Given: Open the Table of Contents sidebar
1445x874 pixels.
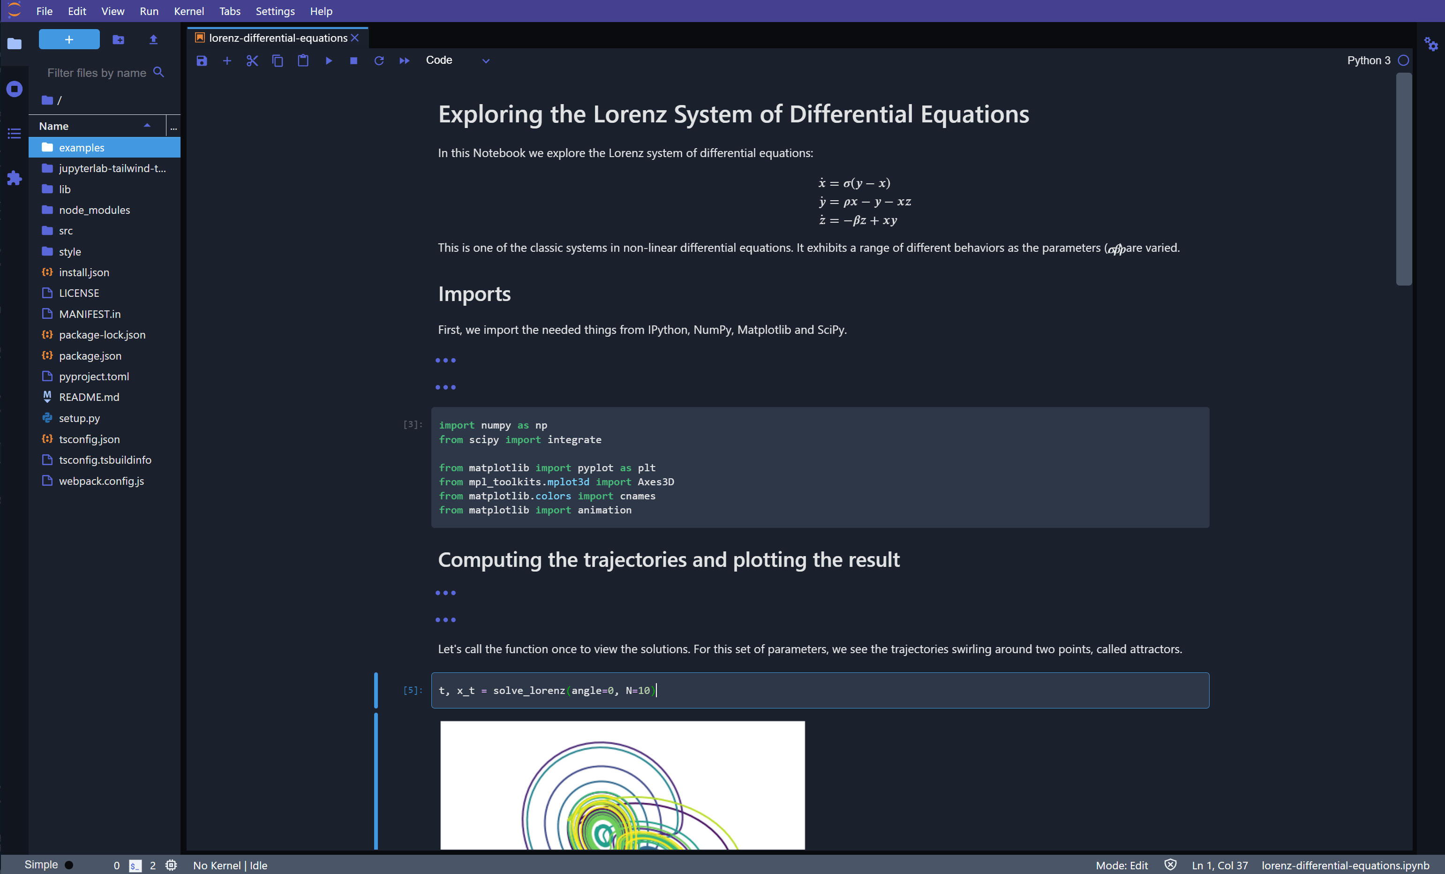Looking at the screenshot, I should tap(14, 134).
